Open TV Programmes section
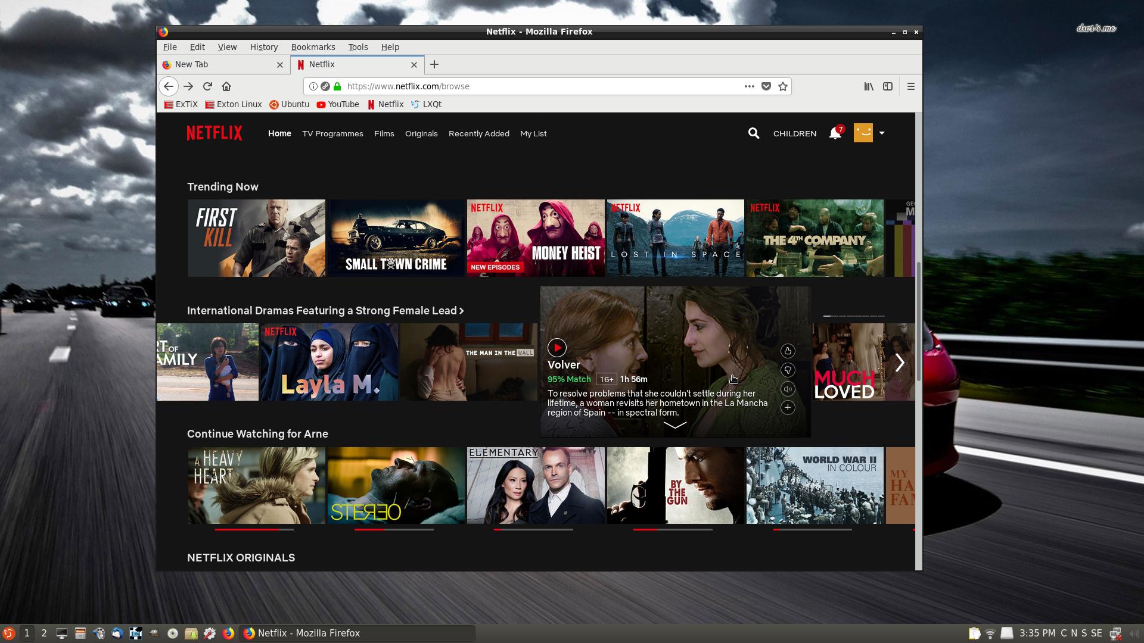This screenshot has width=1144, height=643. tap(332, 133)
